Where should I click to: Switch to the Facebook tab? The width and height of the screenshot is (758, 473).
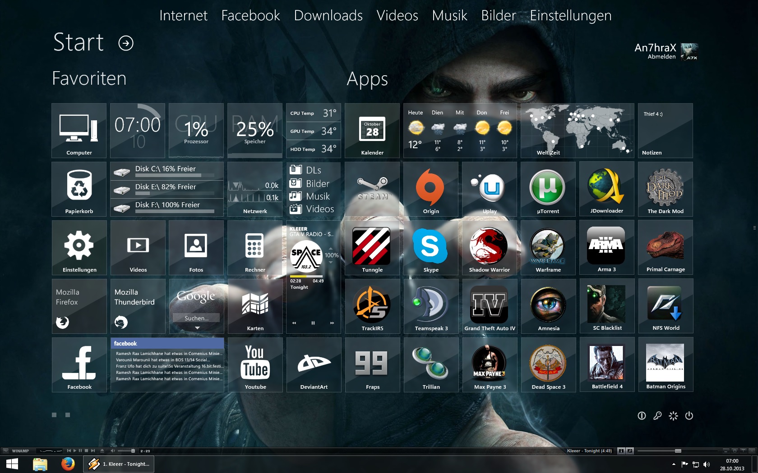pyautogui.click(x=250, y=16)
